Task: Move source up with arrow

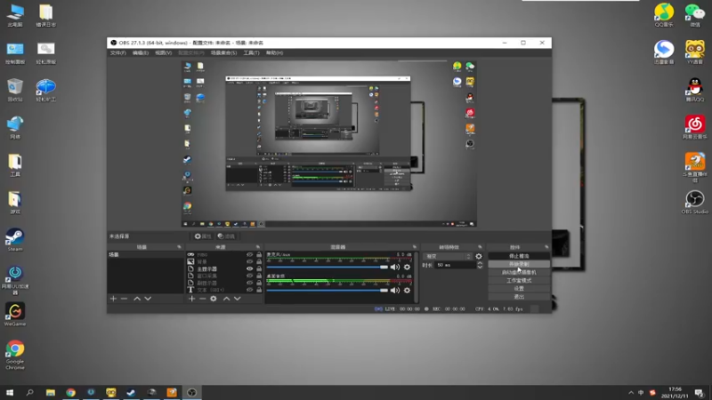Action: click(x=226, y=299)
